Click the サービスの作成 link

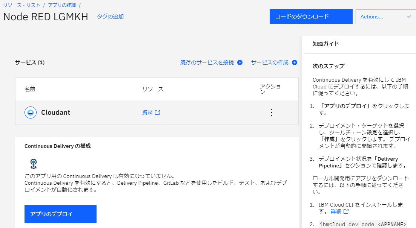(270, 62)
